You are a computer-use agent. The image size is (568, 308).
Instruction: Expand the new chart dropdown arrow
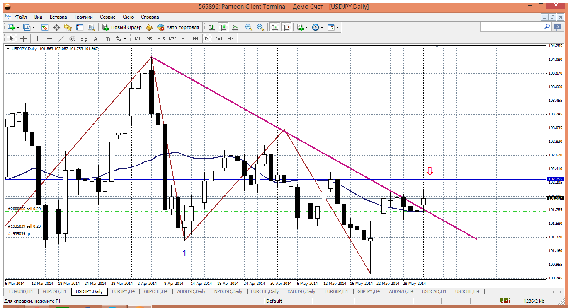point(18,27)
